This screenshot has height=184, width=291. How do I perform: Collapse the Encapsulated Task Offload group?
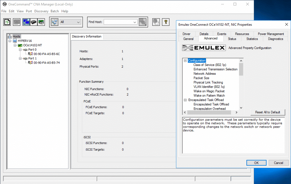(185, 100)
